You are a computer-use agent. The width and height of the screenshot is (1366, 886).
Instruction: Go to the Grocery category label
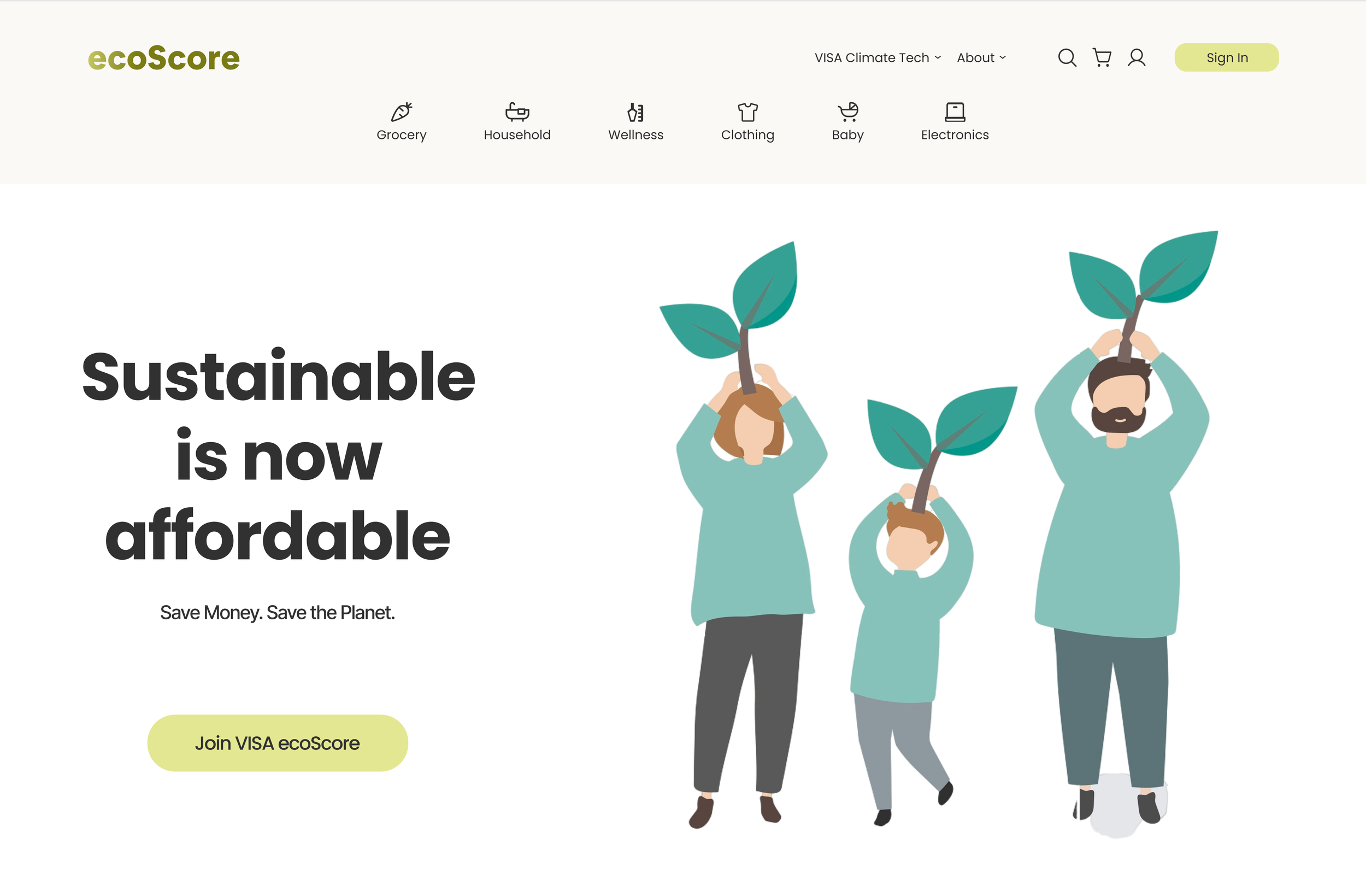402,135
